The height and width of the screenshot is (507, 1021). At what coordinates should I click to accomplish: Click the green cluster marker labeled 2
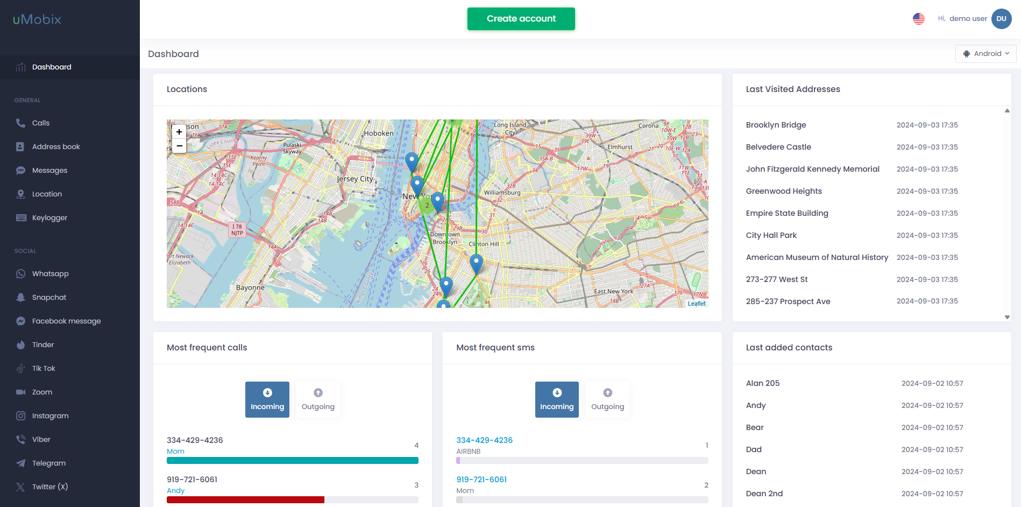pyautogui.click(x=427, y=205)
